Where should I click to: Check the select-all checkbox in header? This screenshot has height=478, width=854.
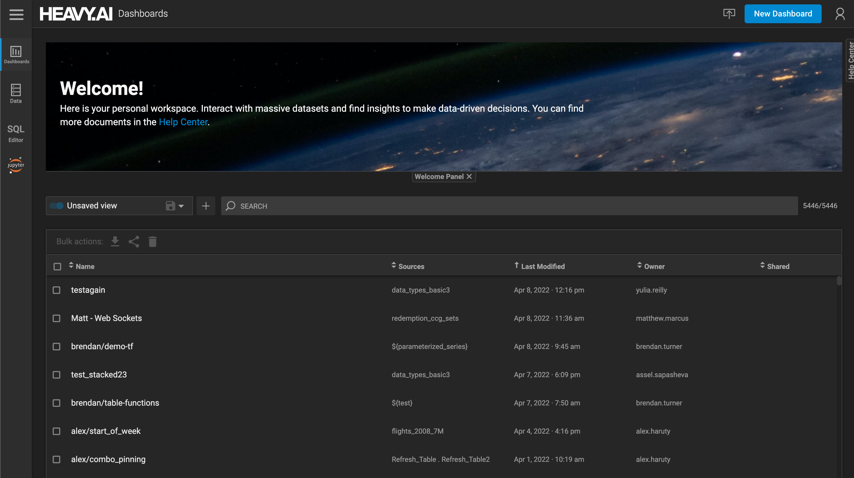point(57,267)
